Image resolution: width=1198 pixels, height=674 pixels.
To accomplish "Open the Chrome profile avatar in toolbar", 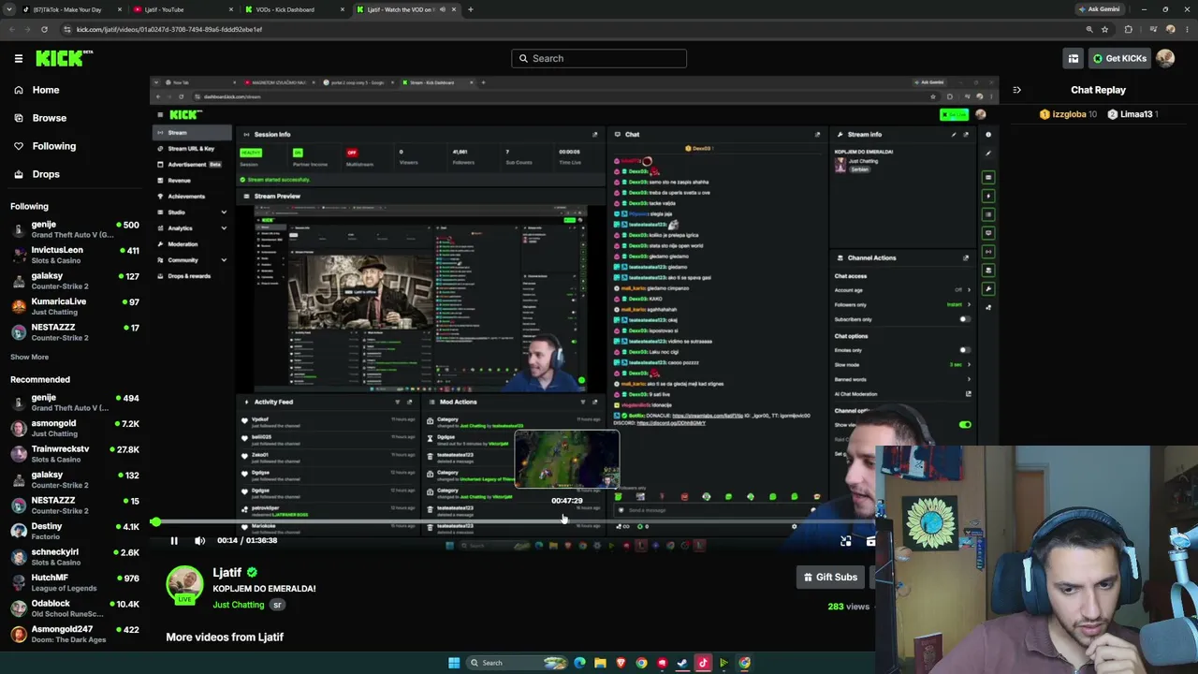I will (x=1170, y=29).
